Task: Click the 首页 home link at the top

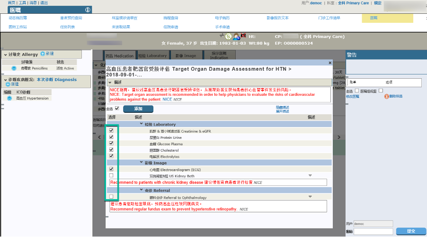Action: click(11, 3)
